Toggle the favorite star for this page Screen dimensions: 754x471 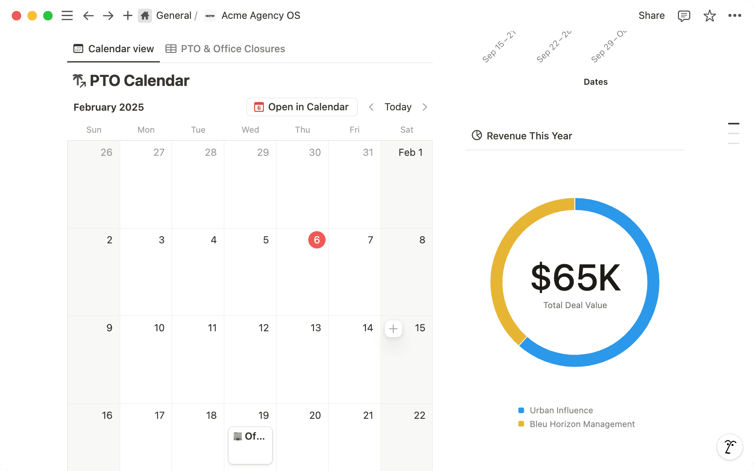click(709, 15)
